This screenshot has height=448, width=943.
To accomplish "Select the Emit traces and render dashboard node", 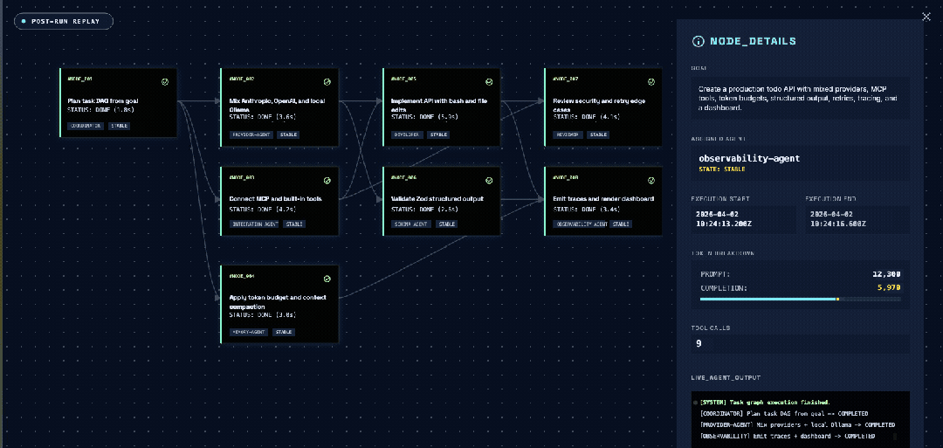I will (603, 202).
